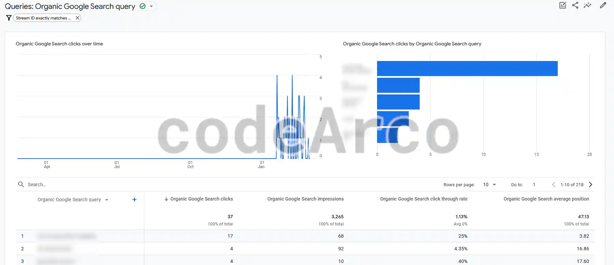The image size is (614, 265).
Task: Share this report
Action: [x=575, y=5]
